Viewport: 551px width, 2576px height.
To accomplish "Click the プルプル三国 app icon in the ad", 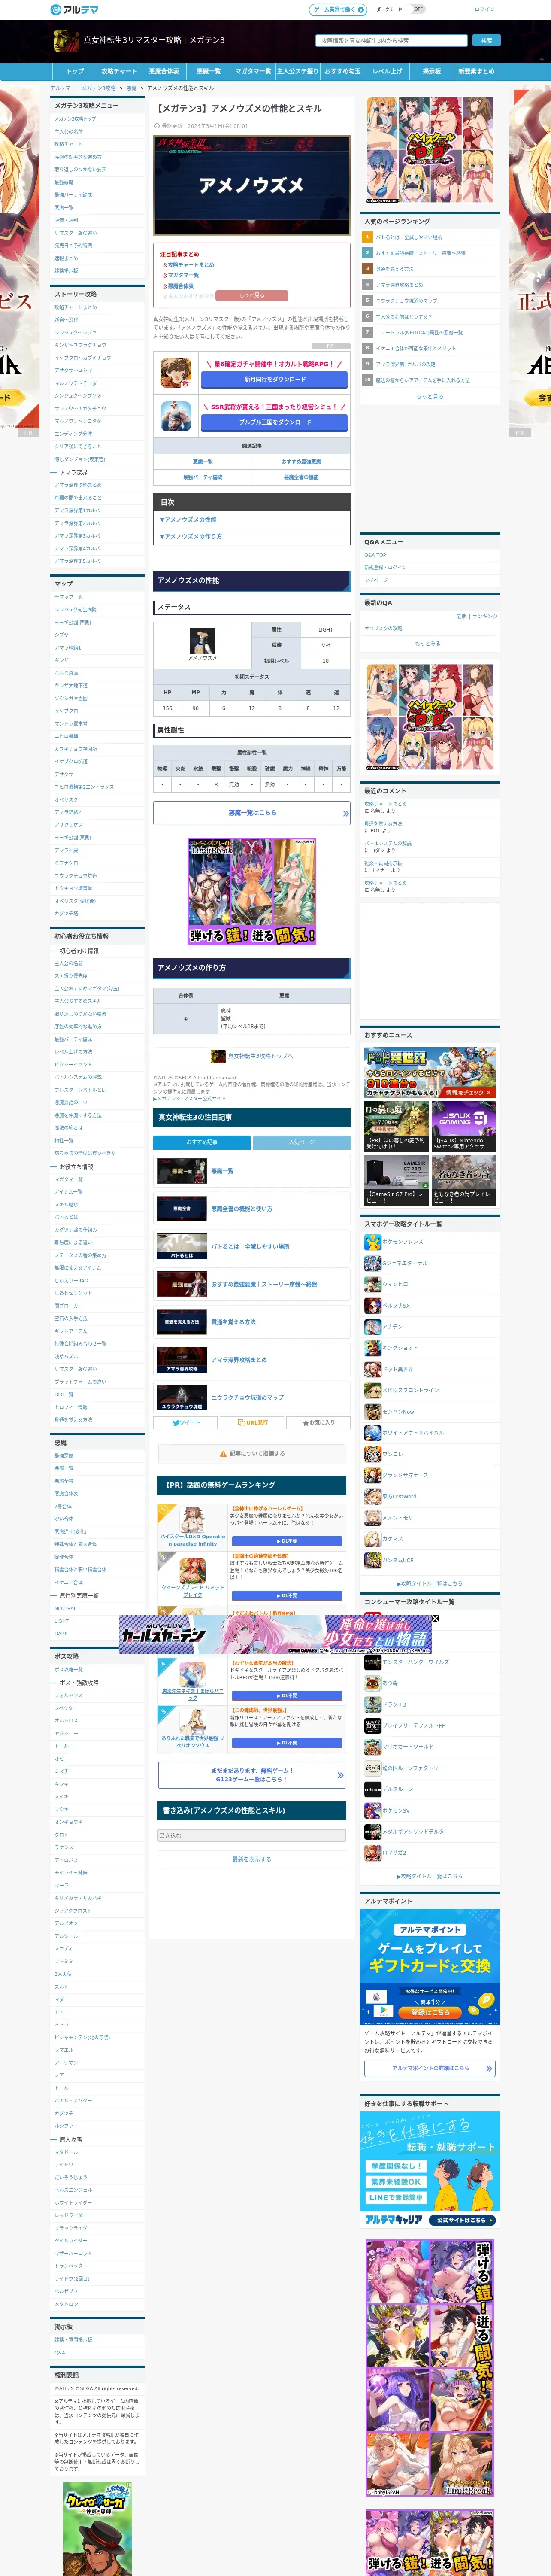I will click(x=176, y=416).
